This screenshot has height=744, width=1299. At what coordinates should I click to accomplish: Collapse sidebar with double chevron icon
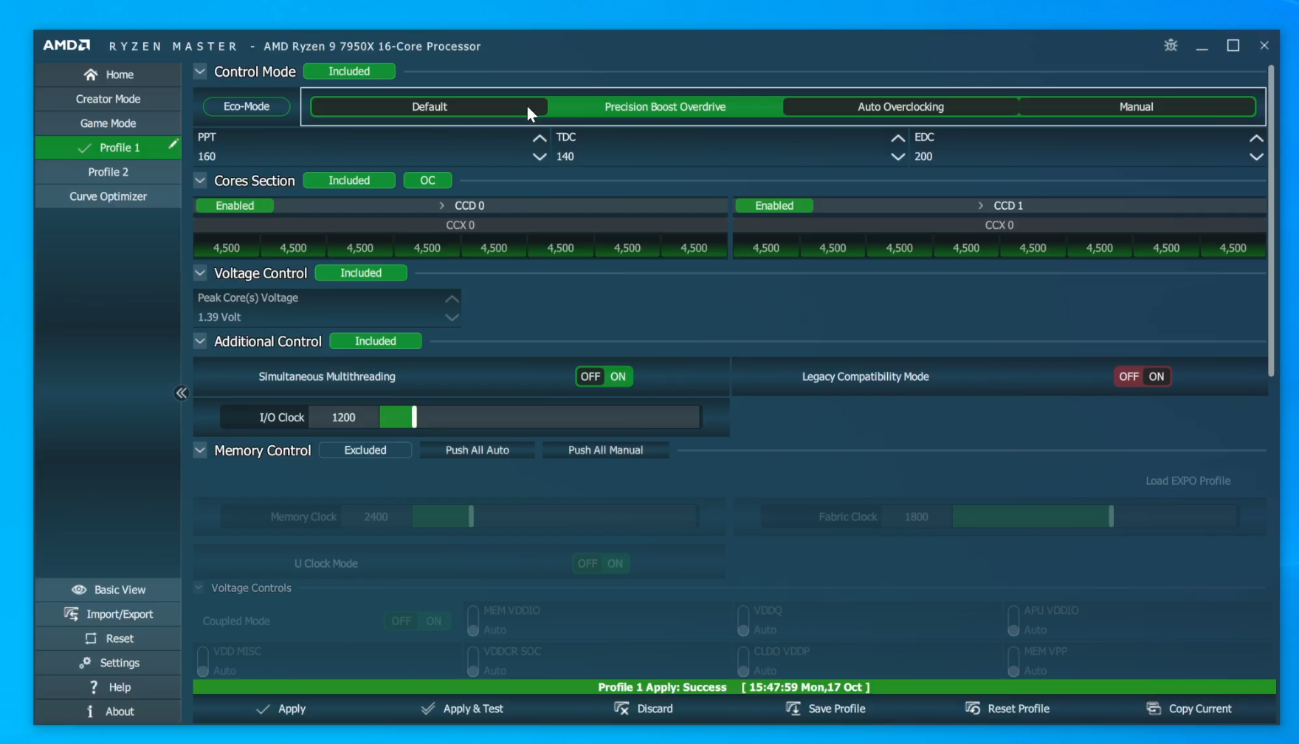(x=181, y=393)
